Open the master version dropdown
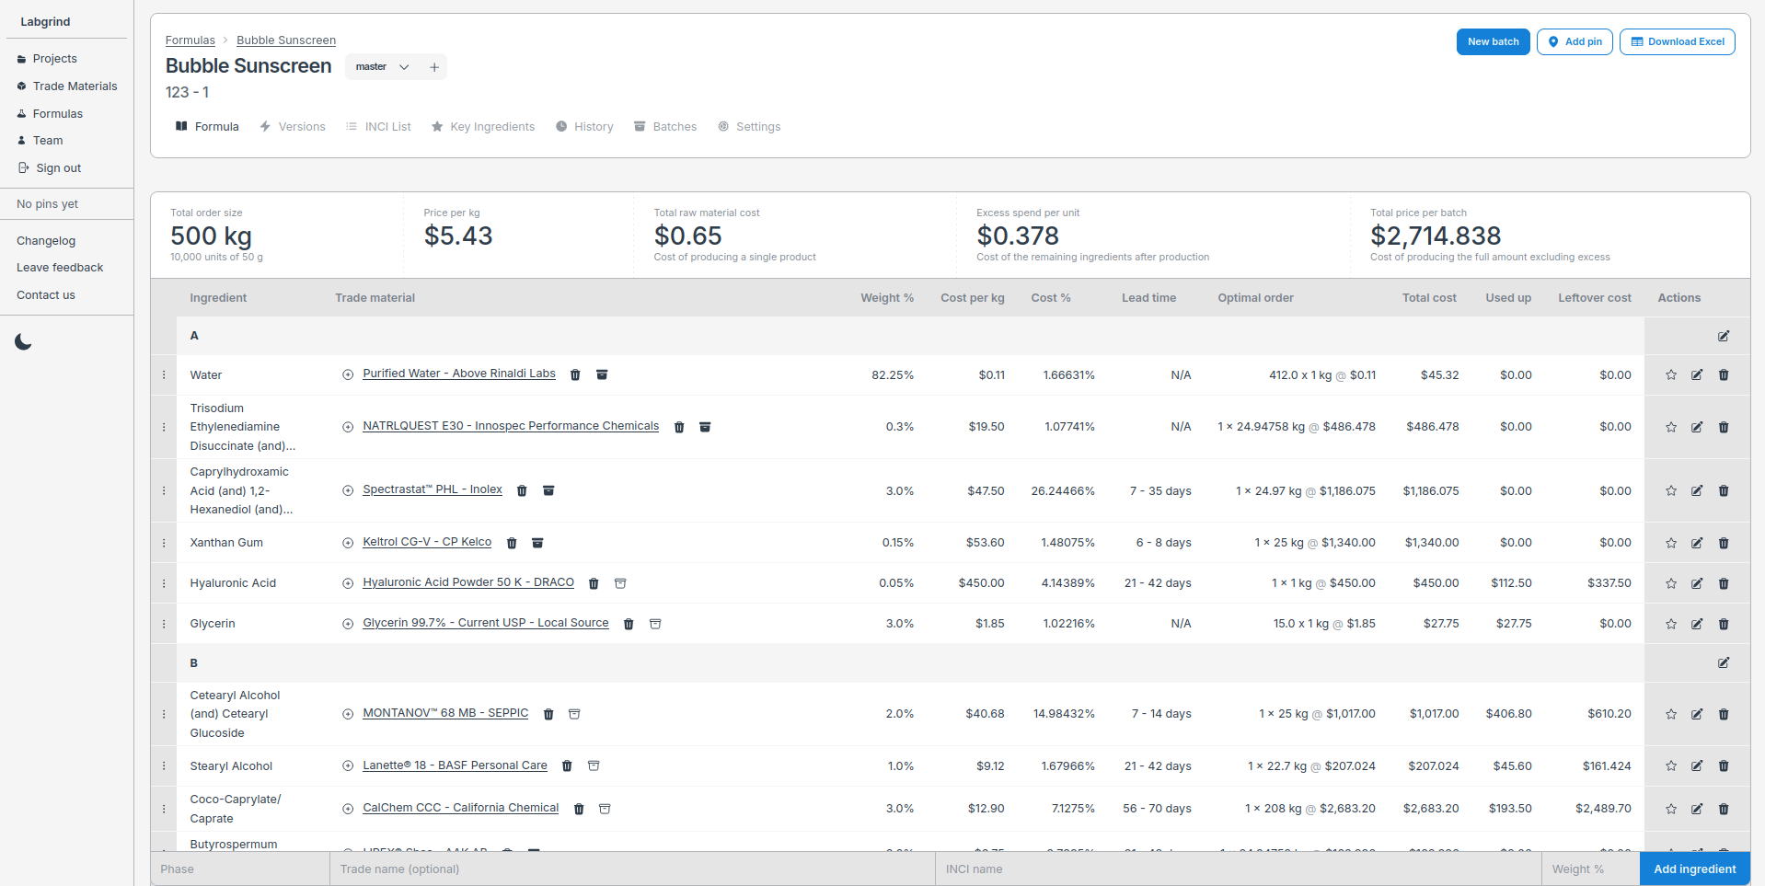The height and width of the screenshot is (886, 1765). tap(403, 66)
